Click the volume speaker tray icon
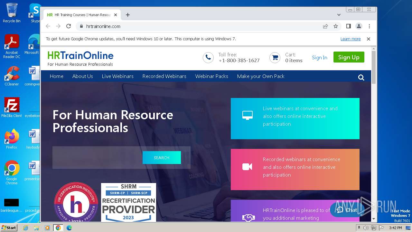Screen dimensions: 412x232 [x=366, y=228]
